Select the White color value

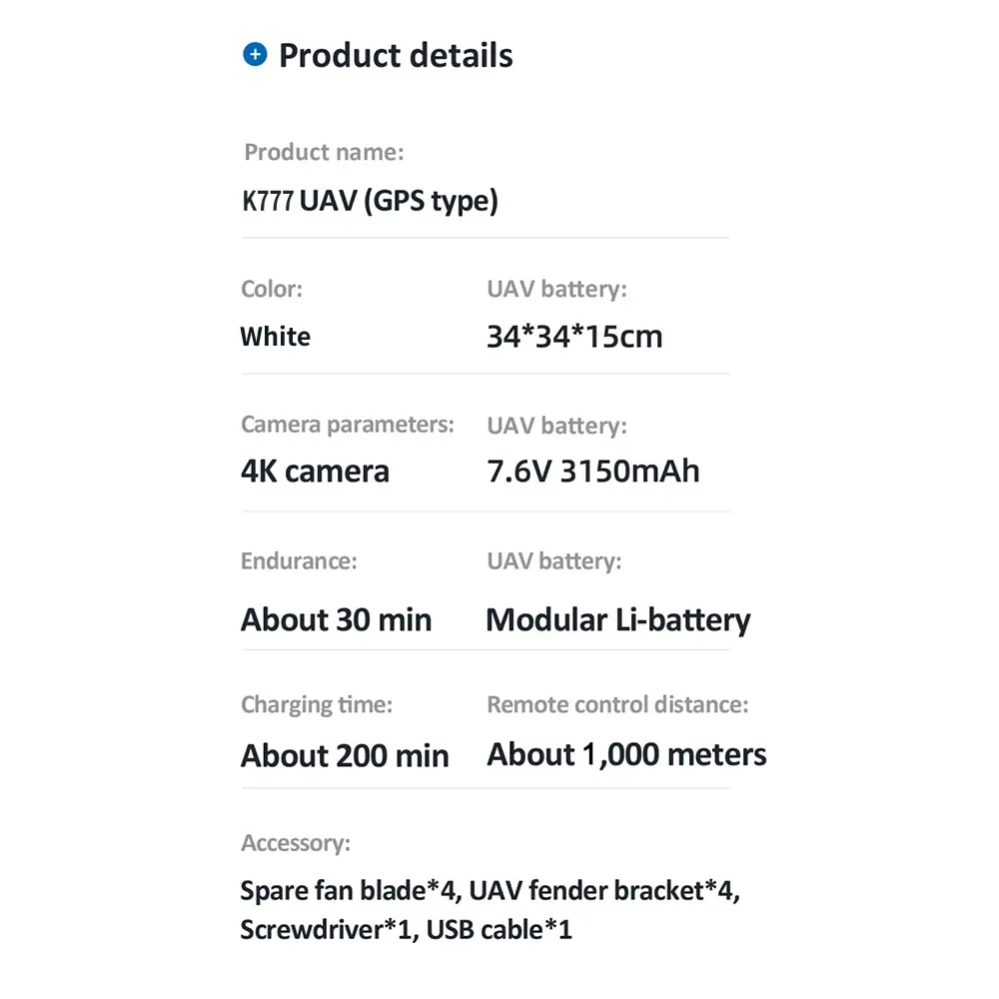coord(276,337)
